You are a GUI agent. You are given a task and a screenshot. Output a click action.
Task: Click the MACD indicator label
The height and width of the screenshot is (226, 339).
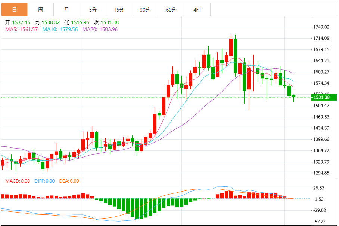(x=17, y=181)
